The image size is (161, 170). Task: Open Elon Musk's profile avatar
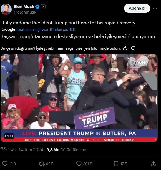pyautogui.click(x=6, y=9)
